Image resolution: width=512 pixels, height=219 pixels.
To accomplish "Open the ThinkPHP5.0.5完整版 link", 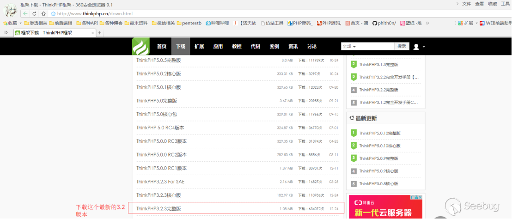I will click(x=158, y=61).
